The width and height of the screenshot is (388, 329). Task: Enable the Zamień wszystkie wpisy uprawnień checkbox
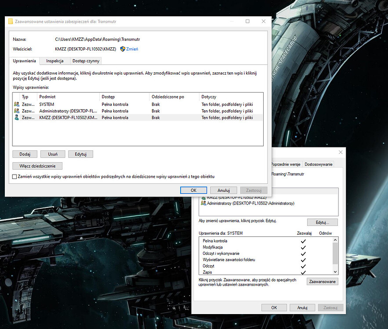(15, 176)
